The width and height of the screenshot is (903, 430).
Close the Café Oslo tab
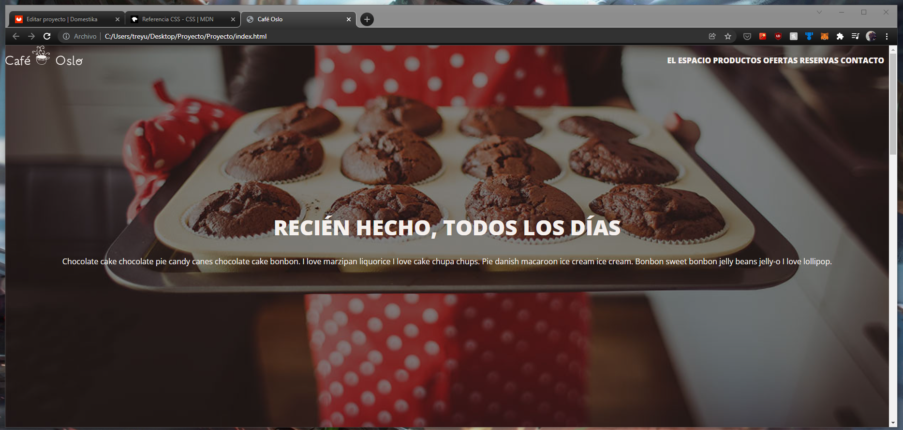pyautogui.click(x=349, y=19)
